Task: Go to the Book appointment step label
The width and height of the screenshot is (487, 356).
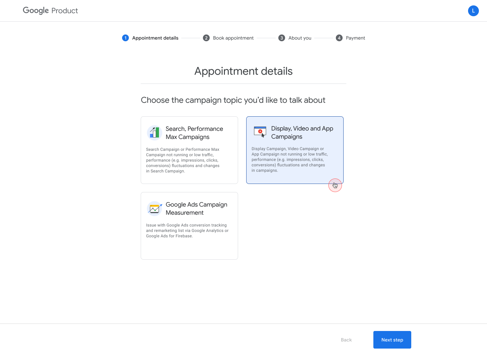Action: point(233,38)
